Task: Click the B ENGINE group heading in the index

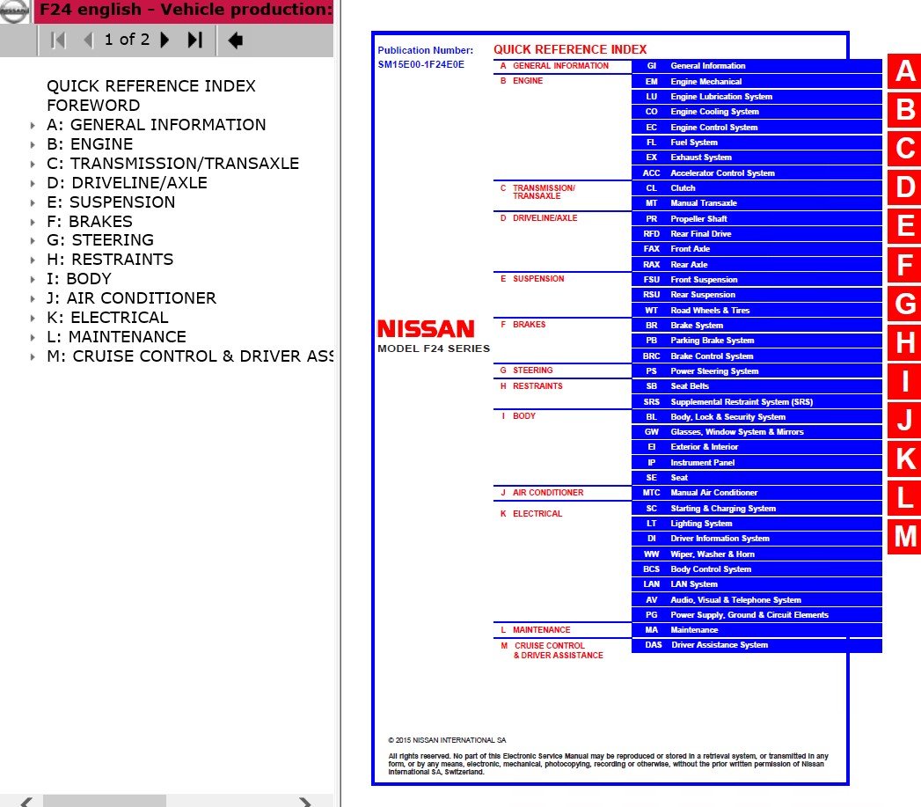Action: point(522,81)
